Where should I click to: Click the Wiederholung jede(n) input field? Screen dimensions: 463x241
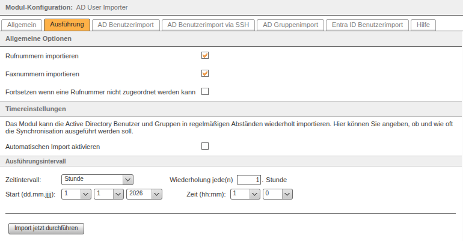coord(249,179)
